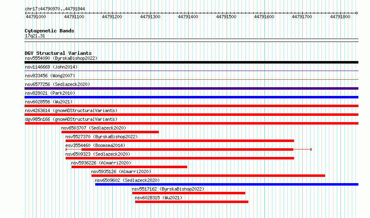
Task: Select the long red nsv5935126 bar
Action: pos(208,176)
